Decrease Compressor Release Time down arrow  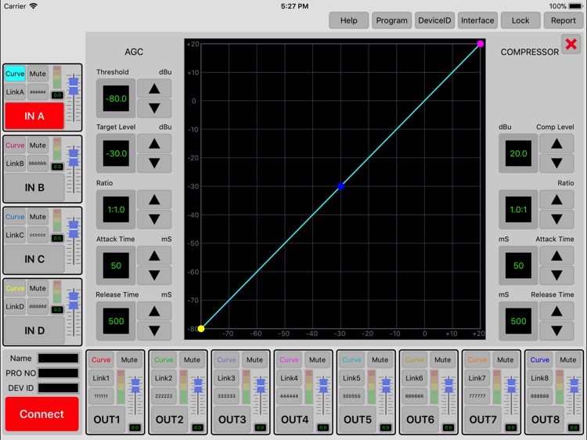pos(556,330)
